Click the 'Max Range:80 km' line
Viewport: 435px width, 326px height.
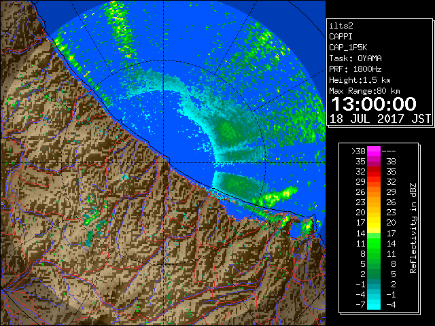pyautogui.click(x=364, y=91)
